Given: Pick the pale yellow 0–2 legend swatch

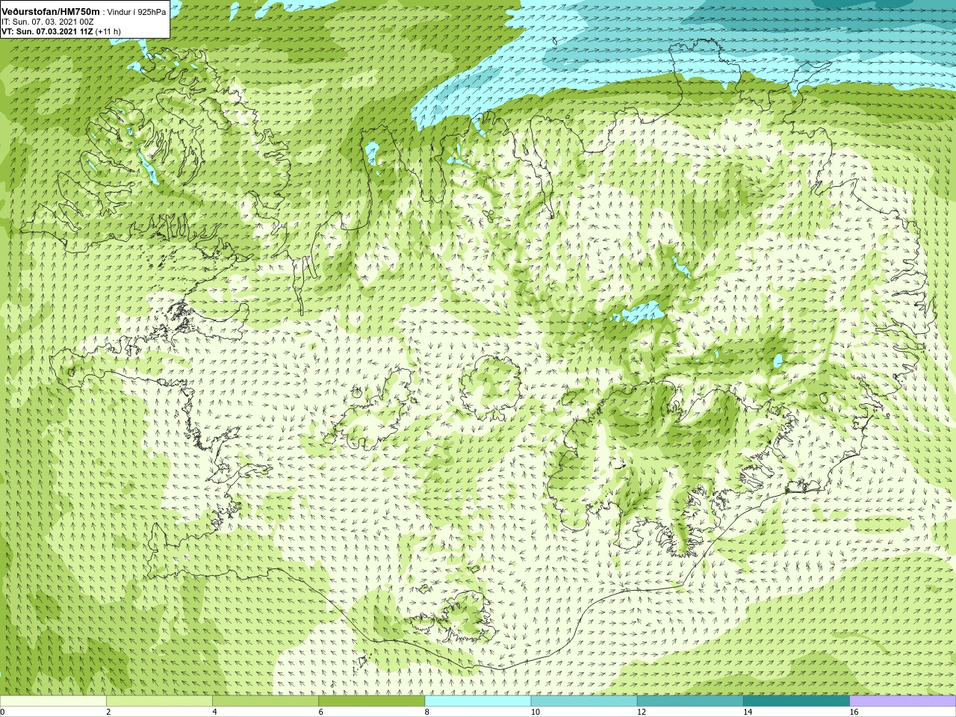Looking at the screenshot, I should [53, 701].
